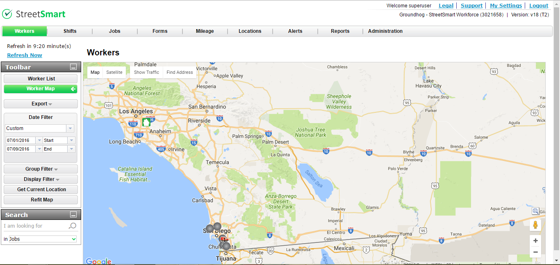
Task: Click the Refresh Now link
Action: [25, 55]
